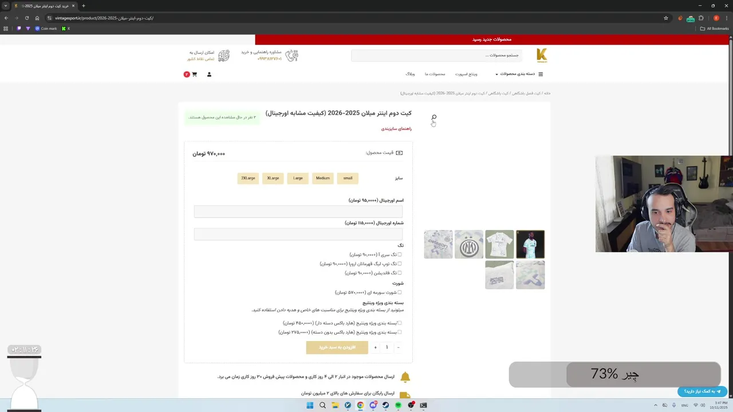The height and width of the screenshot is (412, 733).
Task: Open Windows Start menu
Action: click(310, 405)
